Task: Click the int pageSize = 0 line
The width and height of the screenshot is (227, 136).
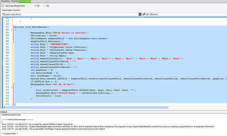Action: (42, 70)
